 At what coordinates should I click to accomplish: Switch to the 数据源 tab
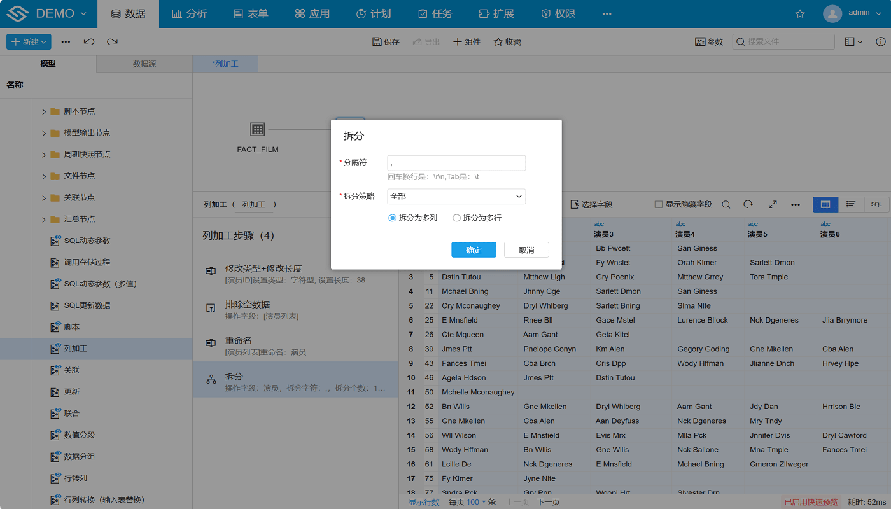point(144,64)
